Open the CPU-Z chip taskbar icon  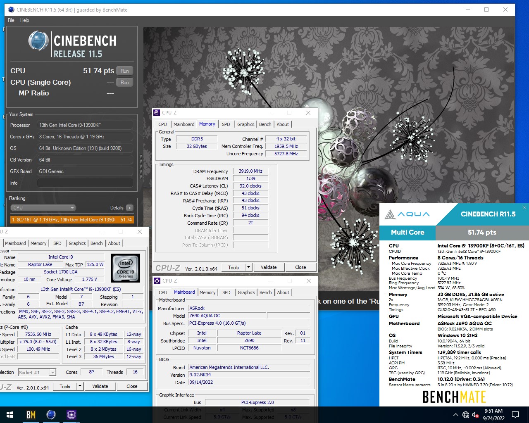click(71, 415)
